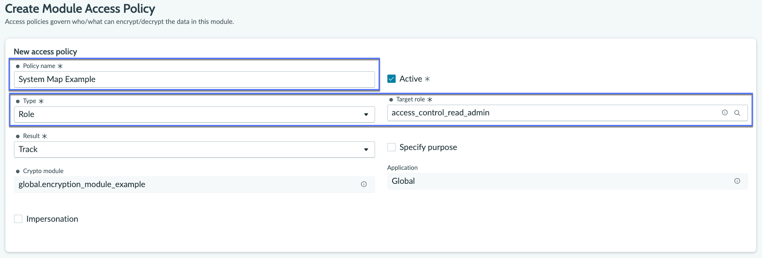Viewport: 762px width, 258px height.
Task: Click the Type field label
Action: tap(30, 101)
